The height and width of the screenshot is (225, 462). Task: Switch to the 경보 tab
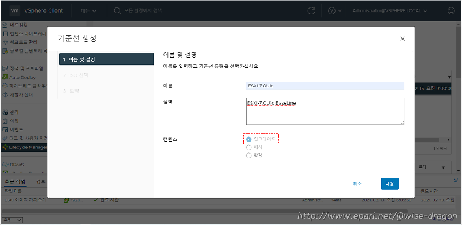(x=41, y=181)
